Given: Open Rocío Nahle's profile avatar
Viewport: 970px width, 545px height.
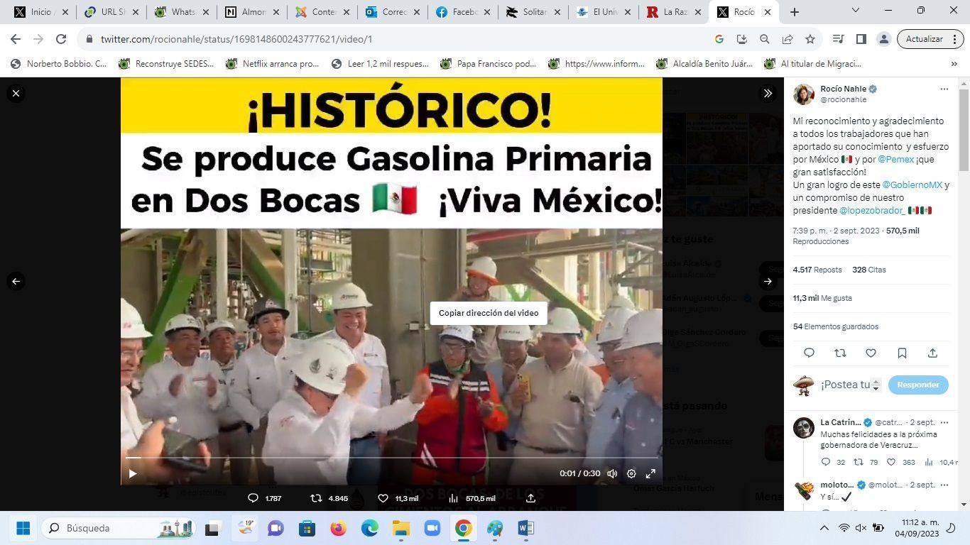Looking at the screenshot, I should click(804, 94).
